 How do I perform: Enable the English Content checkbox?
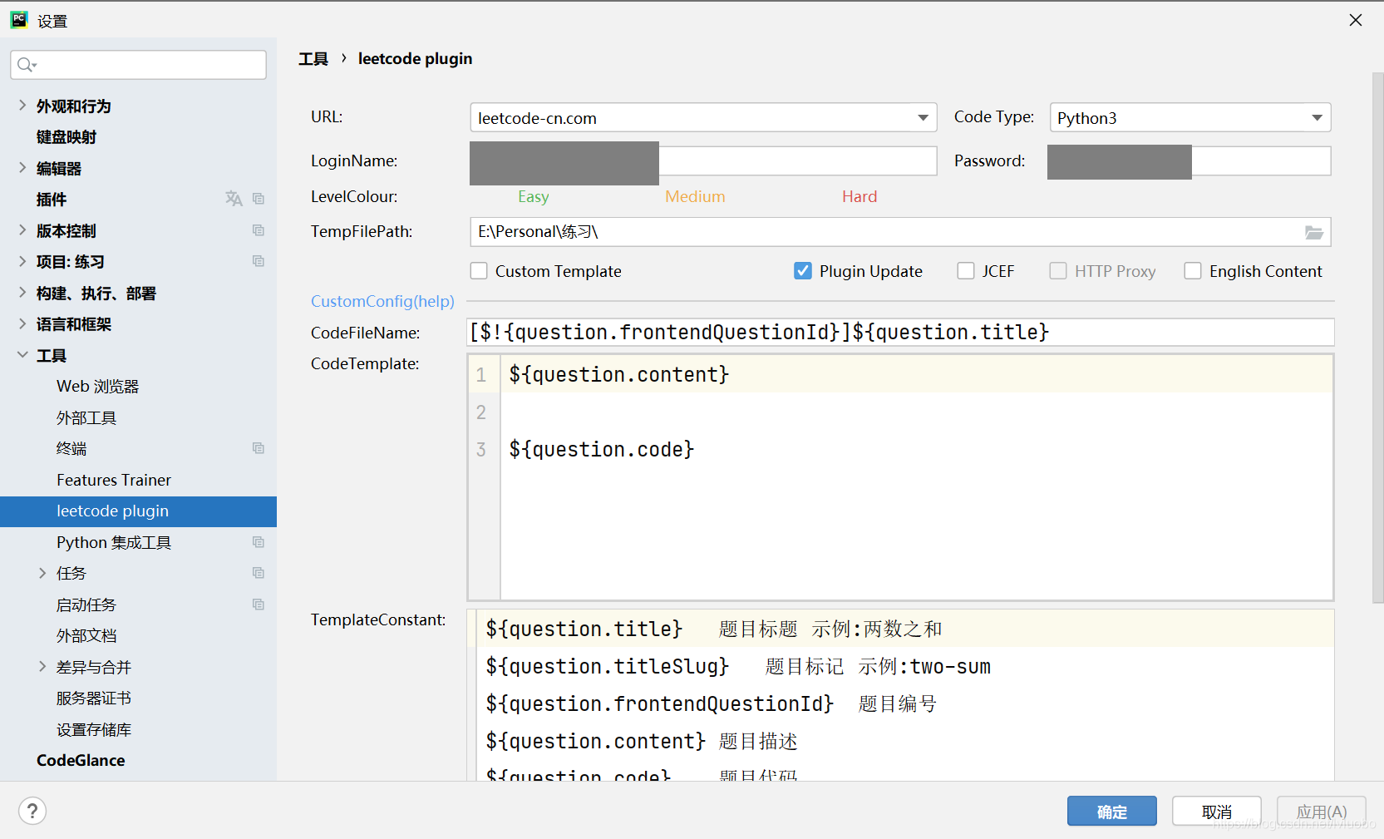pyautogui.click(x=1193, y=271)
